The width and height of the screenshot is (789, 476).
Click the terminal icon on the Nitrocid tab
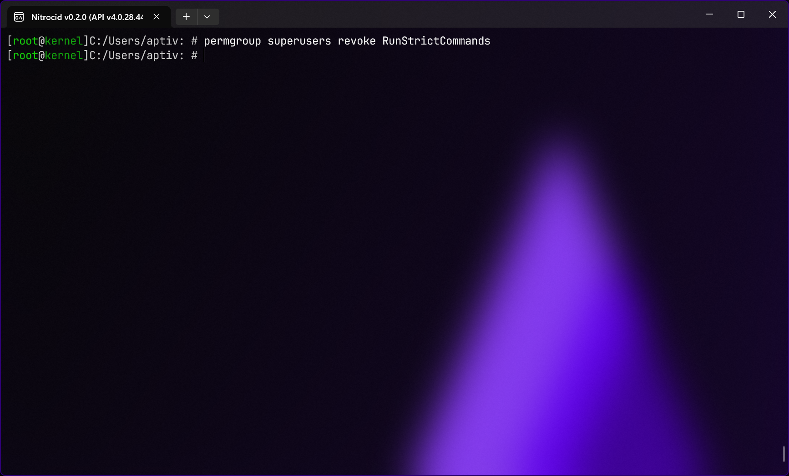(19, 17)
